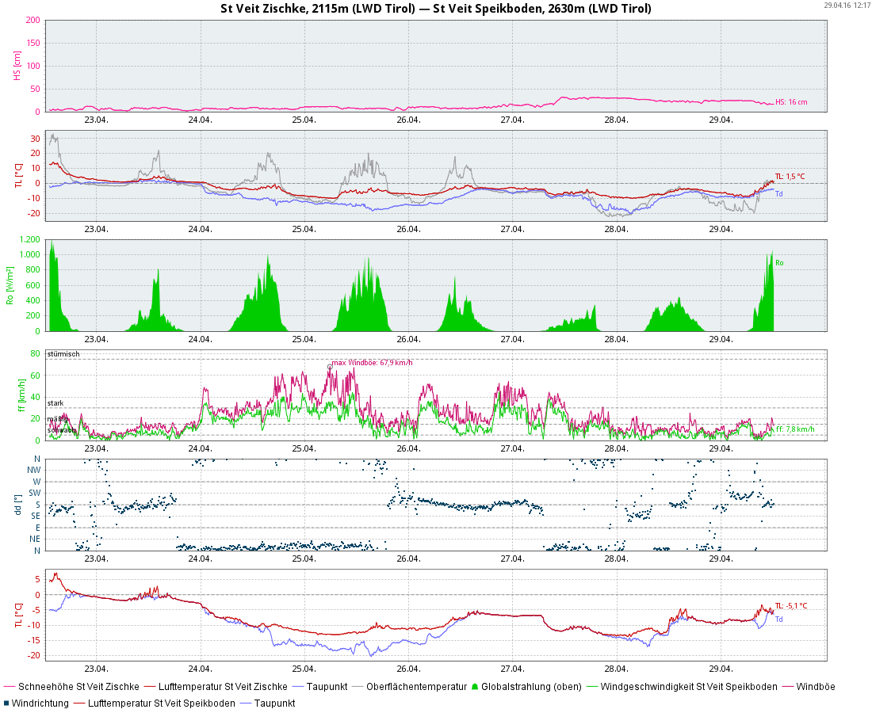This screenshot has width=872, height=713.
Task: Click legend entry 'Windrichtung'
Action: 40,703
